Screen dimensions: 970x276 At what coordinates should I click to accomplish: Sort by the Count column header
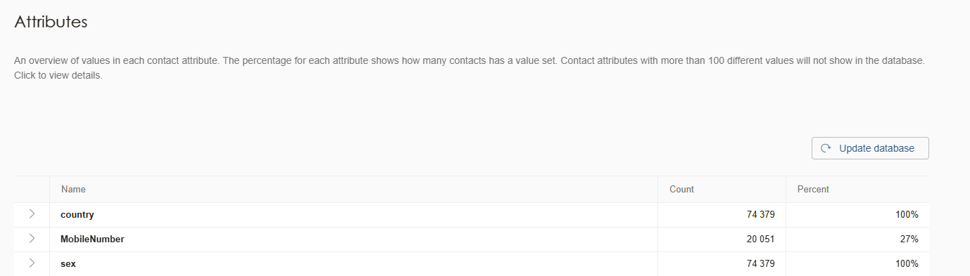(x=681, y=190)
